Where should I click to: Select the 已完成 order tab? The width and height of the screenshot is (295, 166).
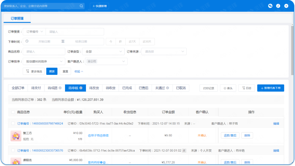point(127,88)
